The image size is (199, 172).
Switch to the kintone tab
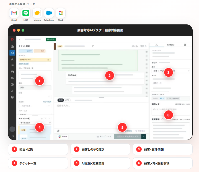tap(171, 45)
